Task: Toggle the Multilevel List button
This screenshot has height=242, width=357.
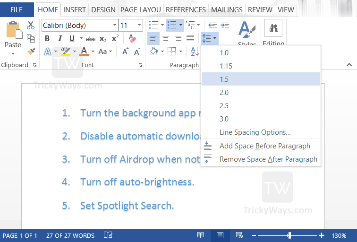Action: [x=190, y=25]
